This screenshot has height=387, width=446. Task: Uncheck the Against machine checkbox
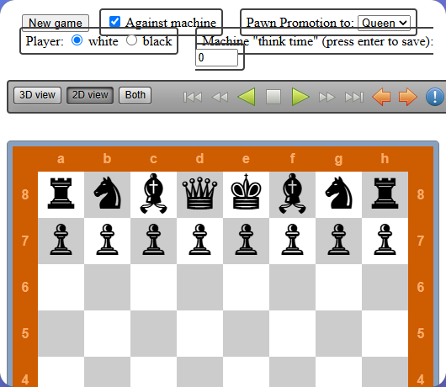pos(114,22)
